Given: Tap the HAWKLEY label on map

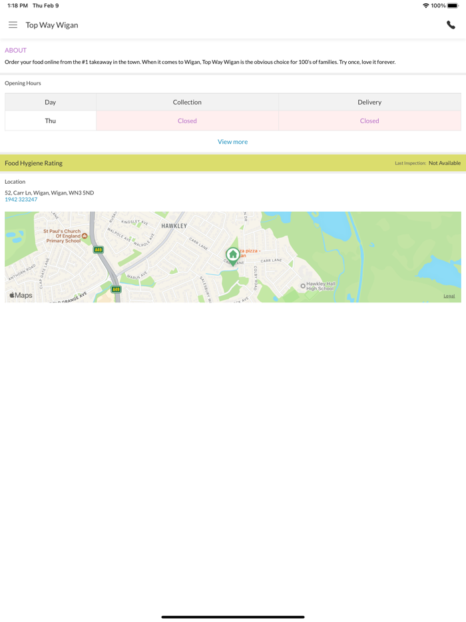Looking at the screenshot, I should click(x=174, y=226).
